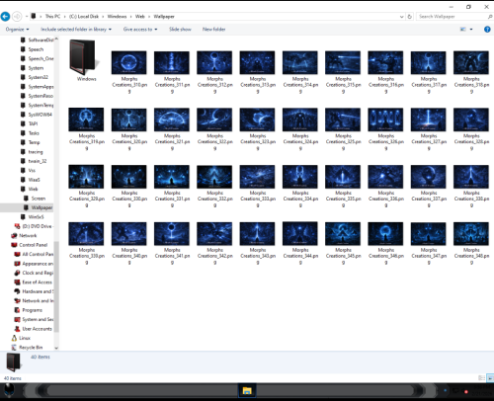
Task: Select Morphs Creations_326.png thumbnail
Action: 385,120
